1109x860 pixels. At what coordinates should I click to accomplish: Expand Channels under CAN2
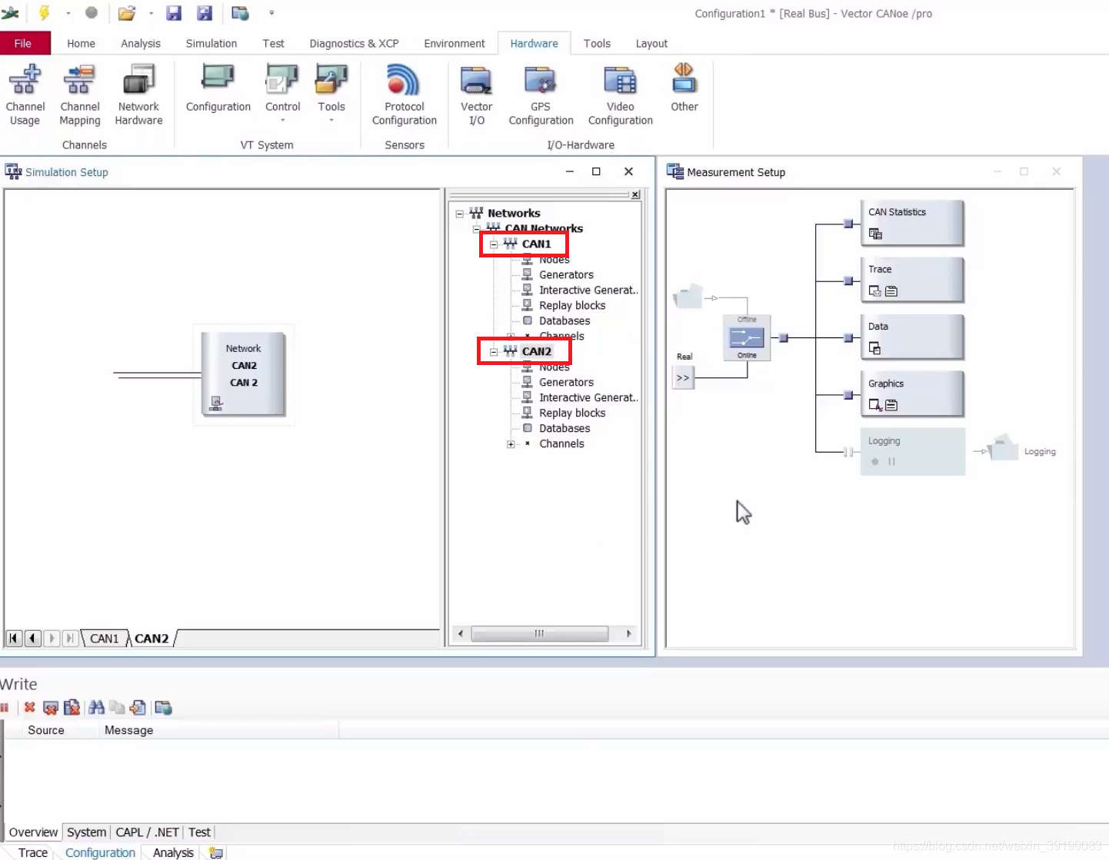coord(511,444)
